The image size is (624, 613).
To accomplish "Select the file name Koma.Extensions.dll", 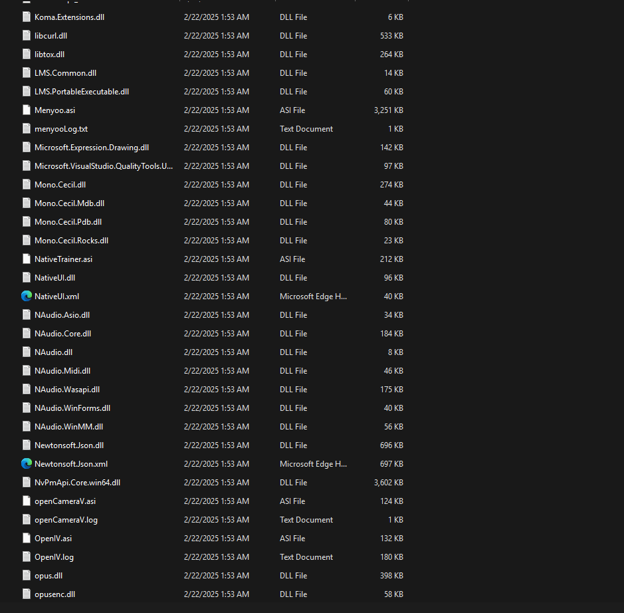I will (x=69, y=17).
